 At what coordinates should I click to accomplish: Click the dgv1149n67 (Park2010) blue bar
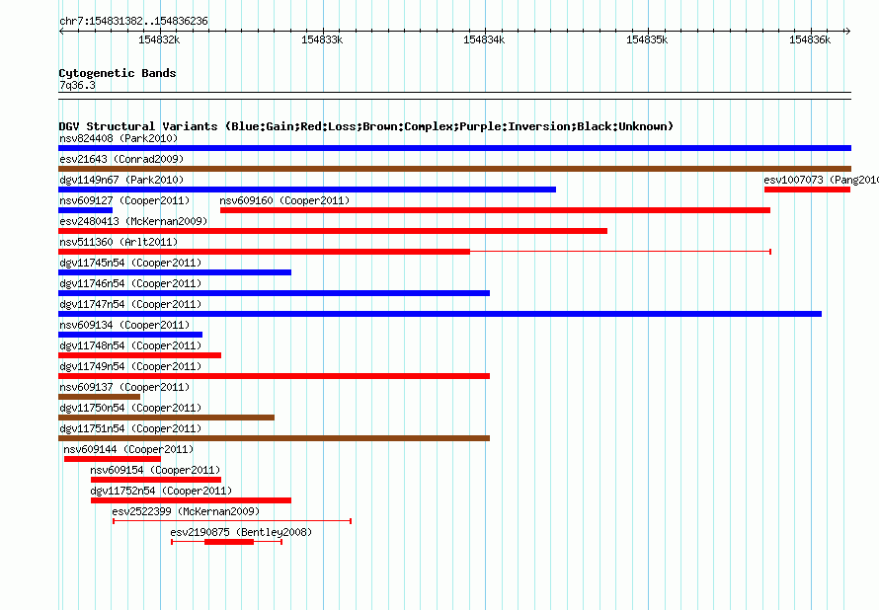click(307, 190)
